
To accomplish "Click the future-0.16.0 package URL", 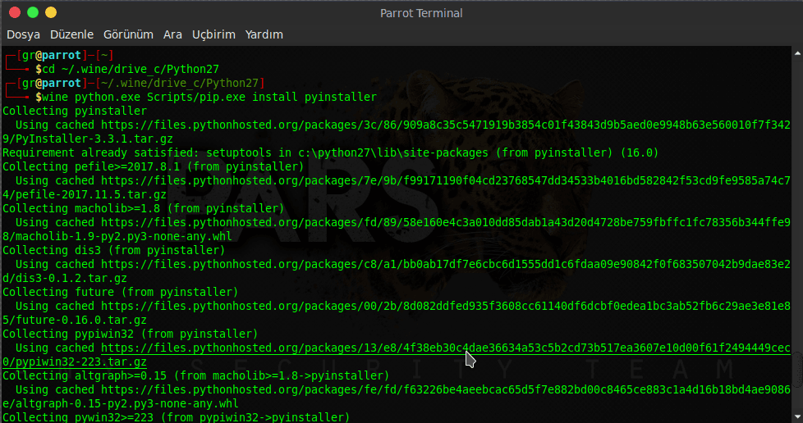I will 445,306.
